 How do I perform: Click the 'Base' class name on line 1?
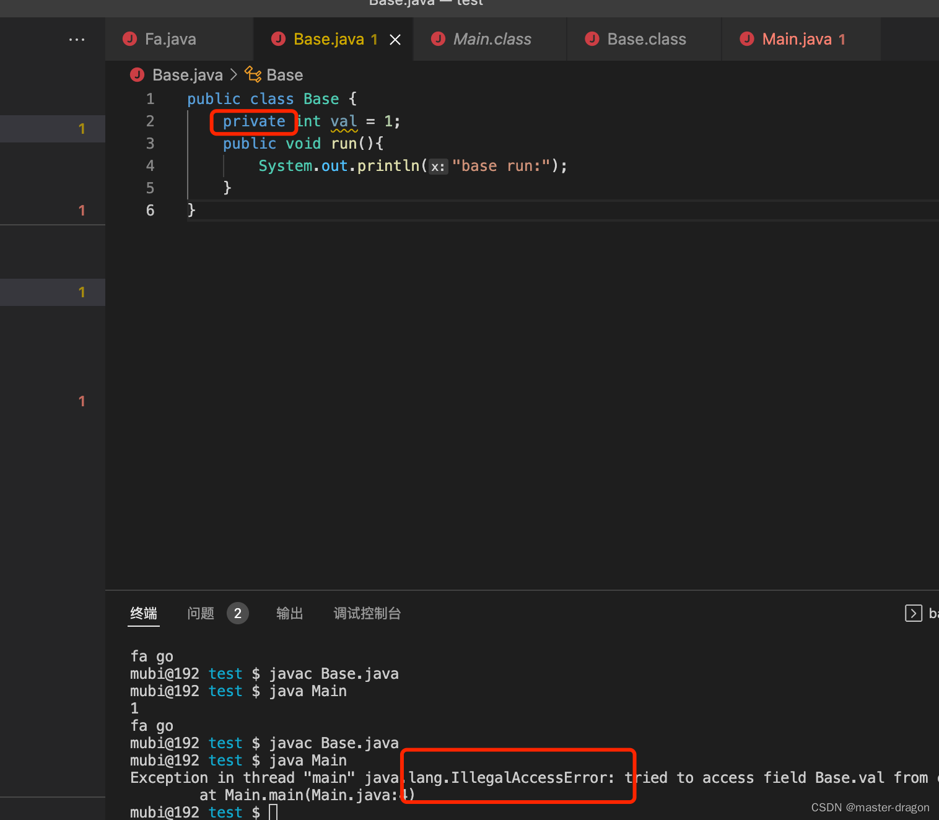coord(321,99)
